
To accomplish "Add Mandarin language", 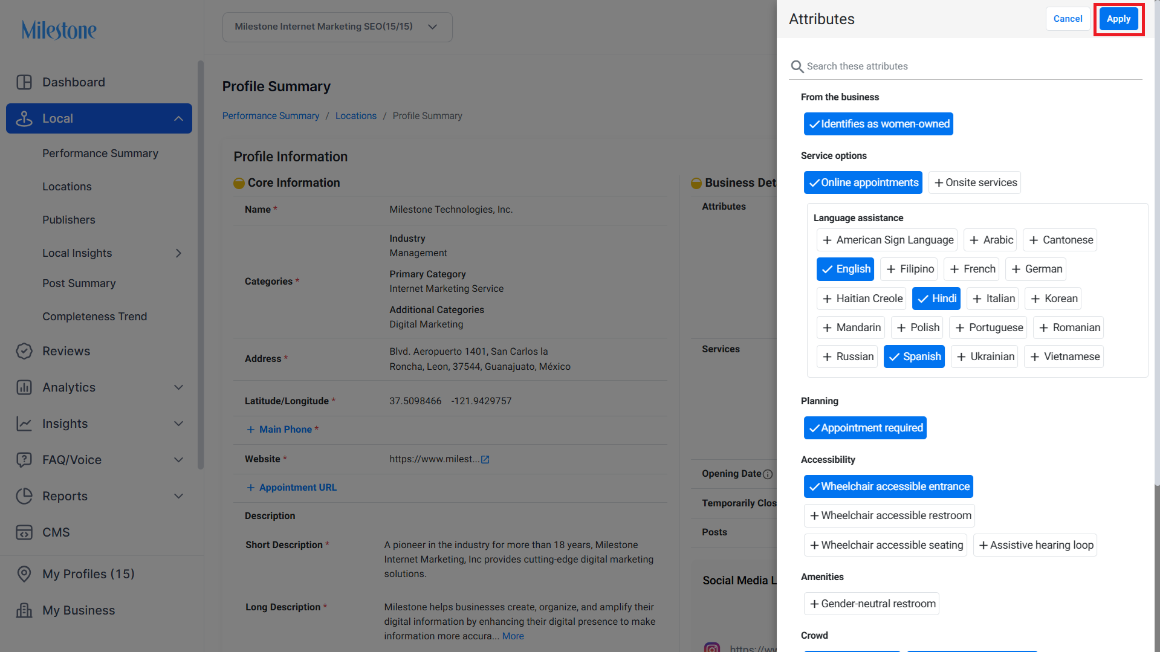I will point(851,328).
